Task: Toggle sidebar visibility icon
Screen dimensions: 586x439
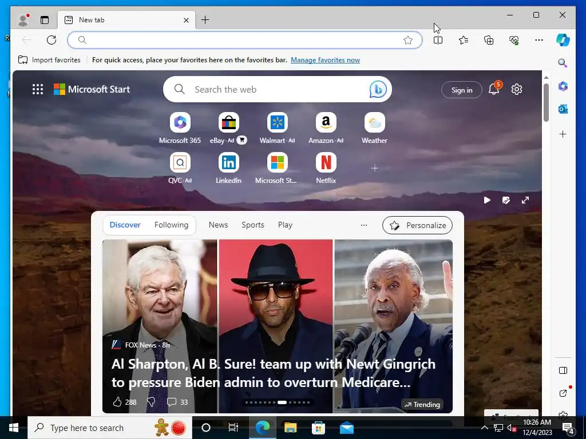Action: coord(563,370)
